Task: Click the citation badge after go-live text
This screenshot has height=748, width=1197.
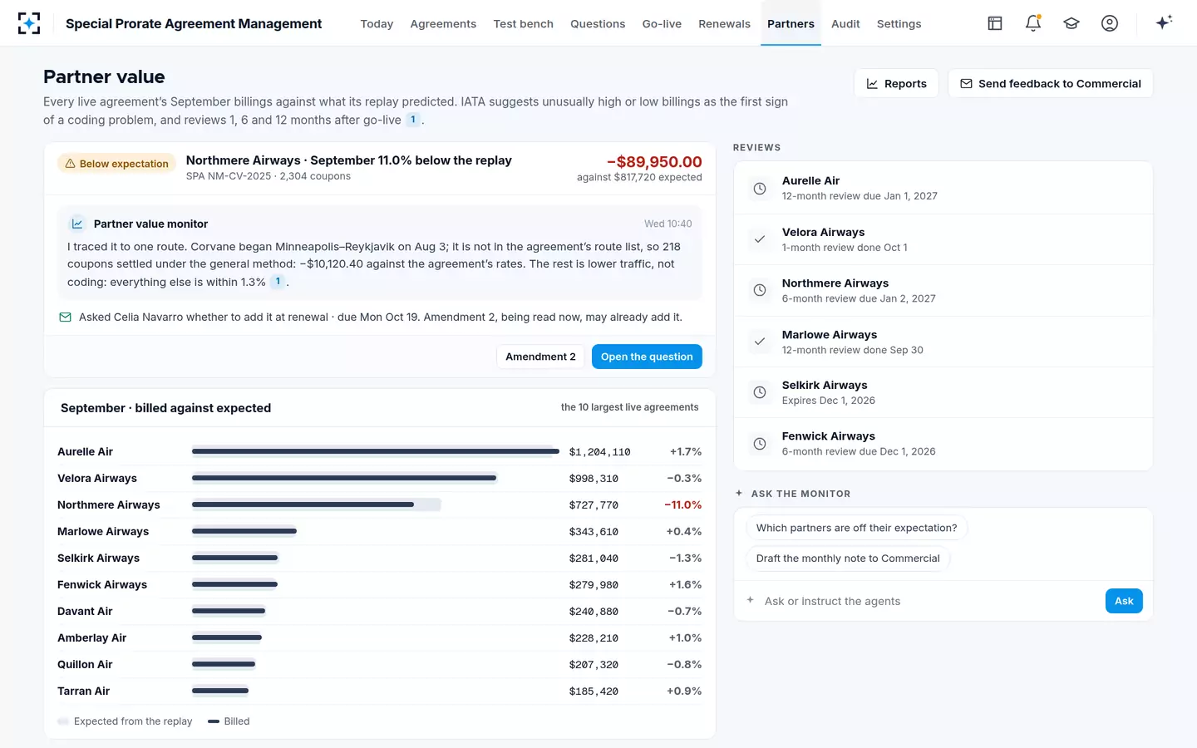Action: 413,120
